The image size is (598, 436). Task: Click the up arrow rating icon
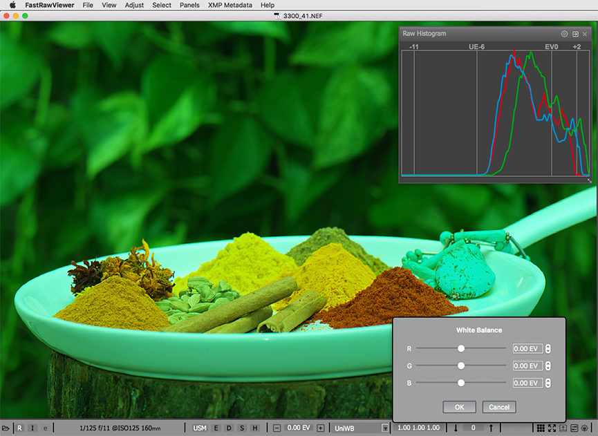[x=491, y=428]
